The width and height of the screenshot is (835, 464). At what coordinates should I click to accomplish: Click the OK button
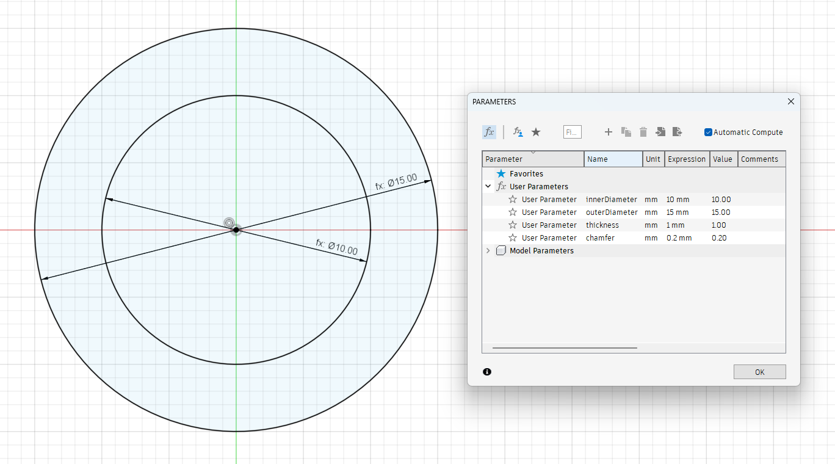759,372
